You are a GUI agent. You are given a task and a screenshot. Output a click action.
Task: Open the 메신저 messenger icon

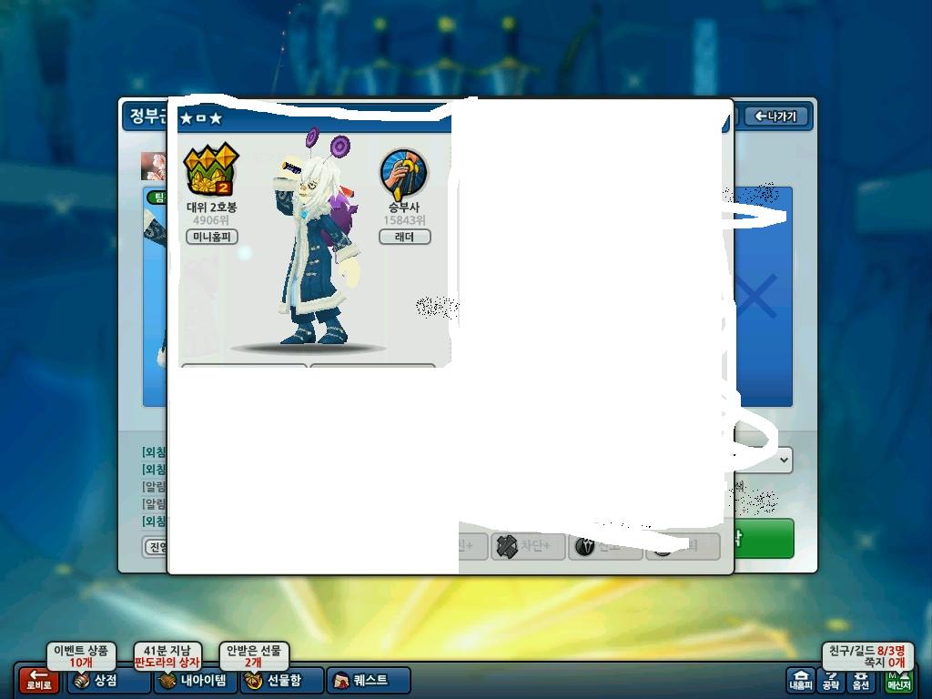(898, 680)
